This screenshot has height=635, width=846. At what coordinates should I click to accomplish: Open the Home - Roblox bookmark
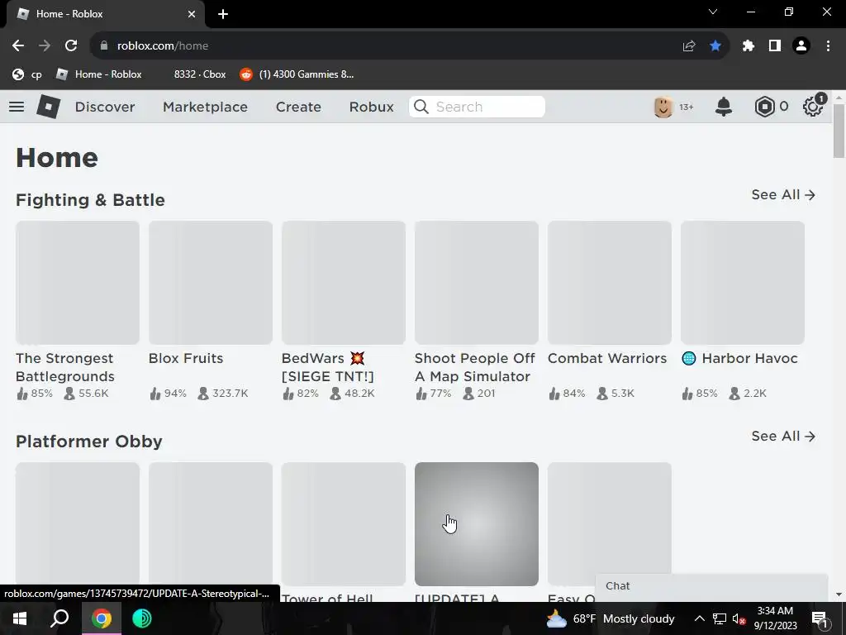coord(99,74)
